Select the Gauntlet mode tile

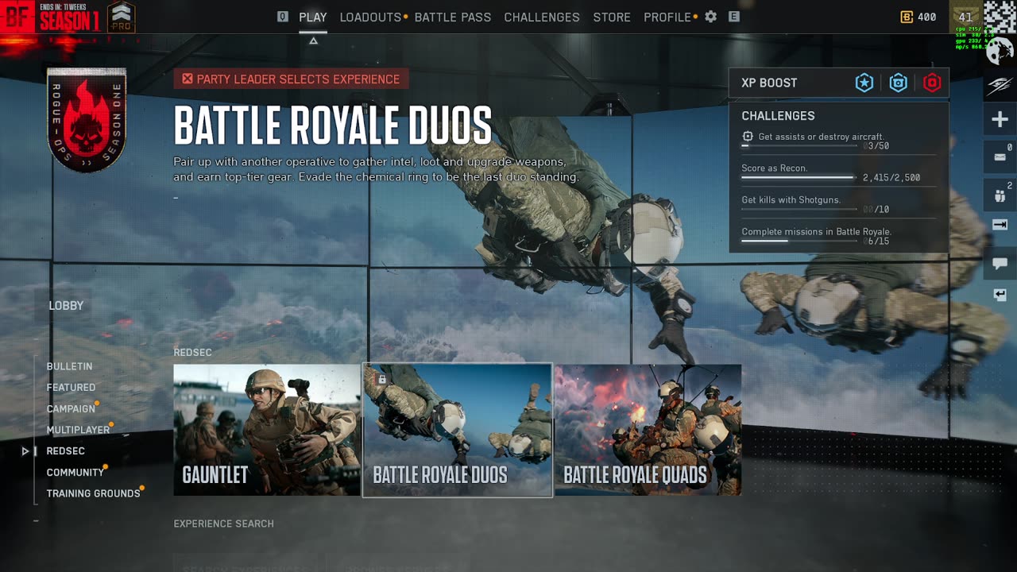click(267, 430)
